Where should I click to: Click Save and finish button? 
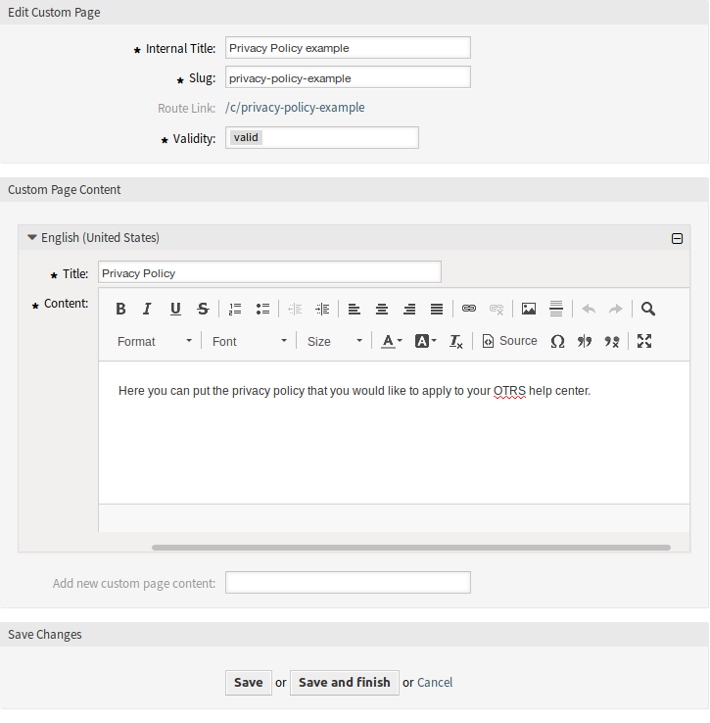tap(345, 683)
